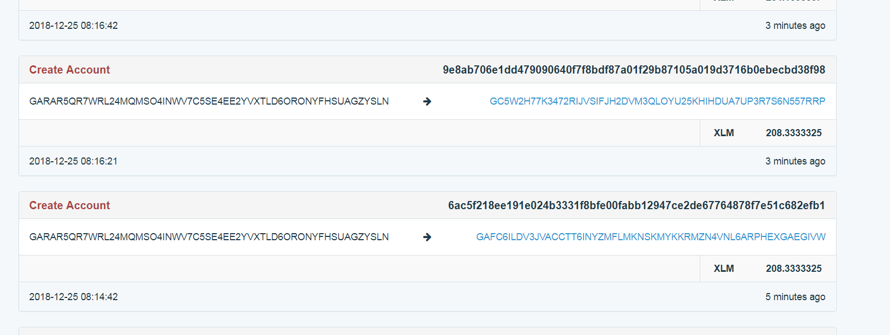The height and width of the screenshot is (335, 890).
Task: Click the timestamp 2018-12-25 08:14:42
Action: 74,297
